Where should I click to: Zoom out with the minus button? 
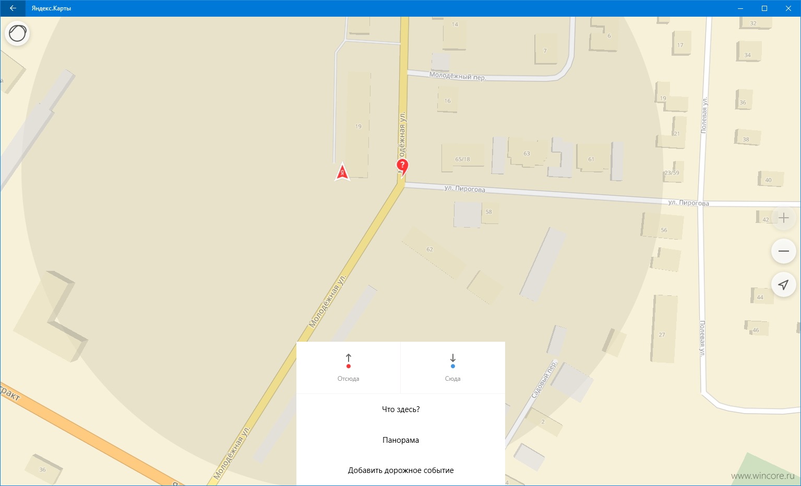click(x=783, y=251)
